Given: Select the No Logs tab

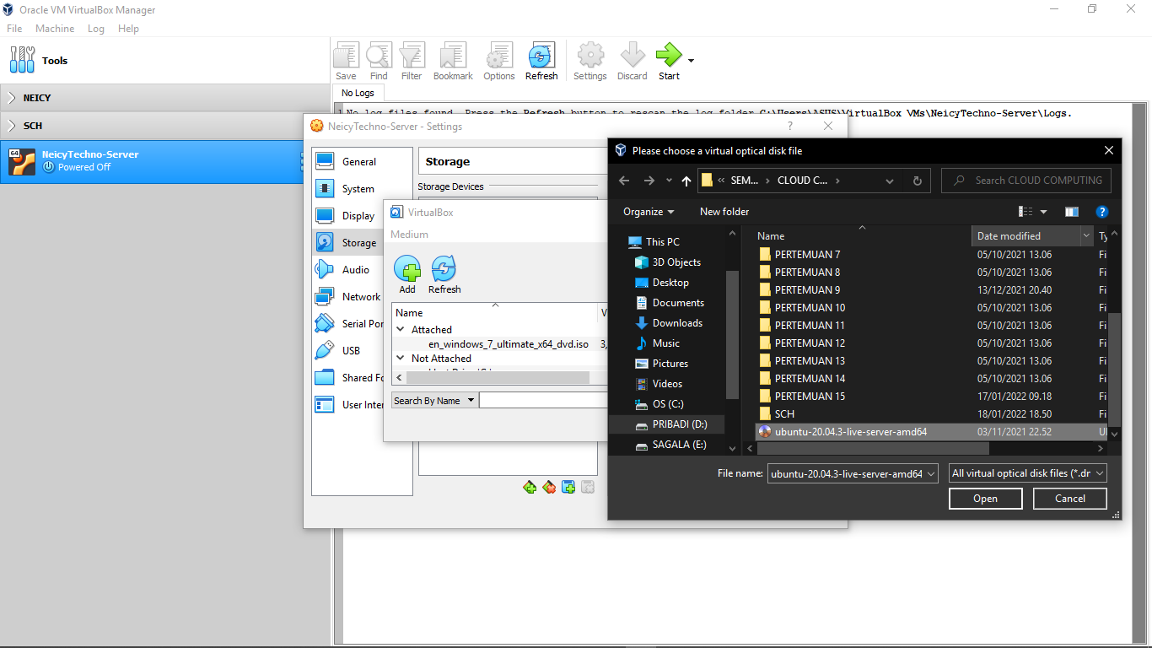Looking at the screenshot, I should pyautogui.click(x=358, y=93).
